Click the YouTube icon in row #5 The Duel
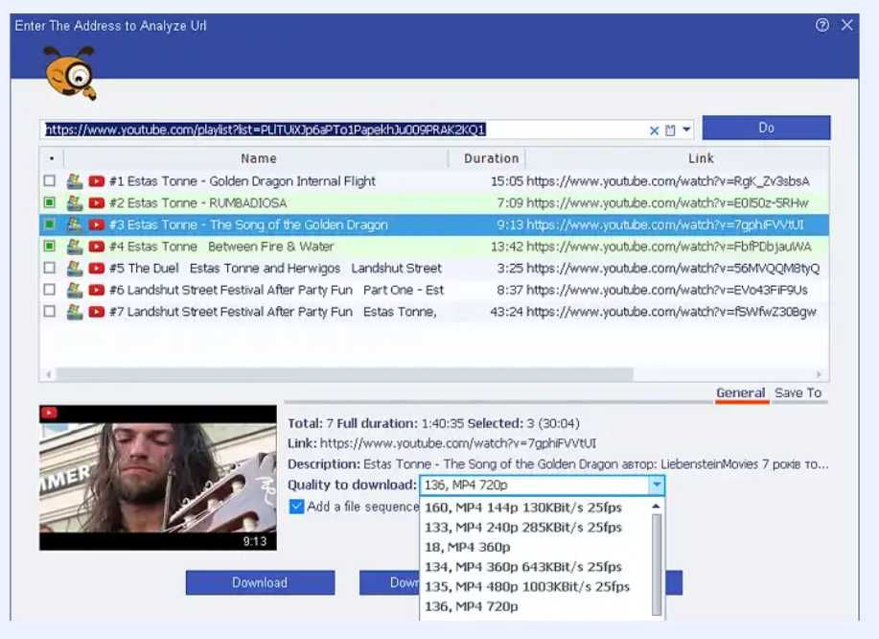This screenshot has width=879, height=639. (x=97, y=268)
